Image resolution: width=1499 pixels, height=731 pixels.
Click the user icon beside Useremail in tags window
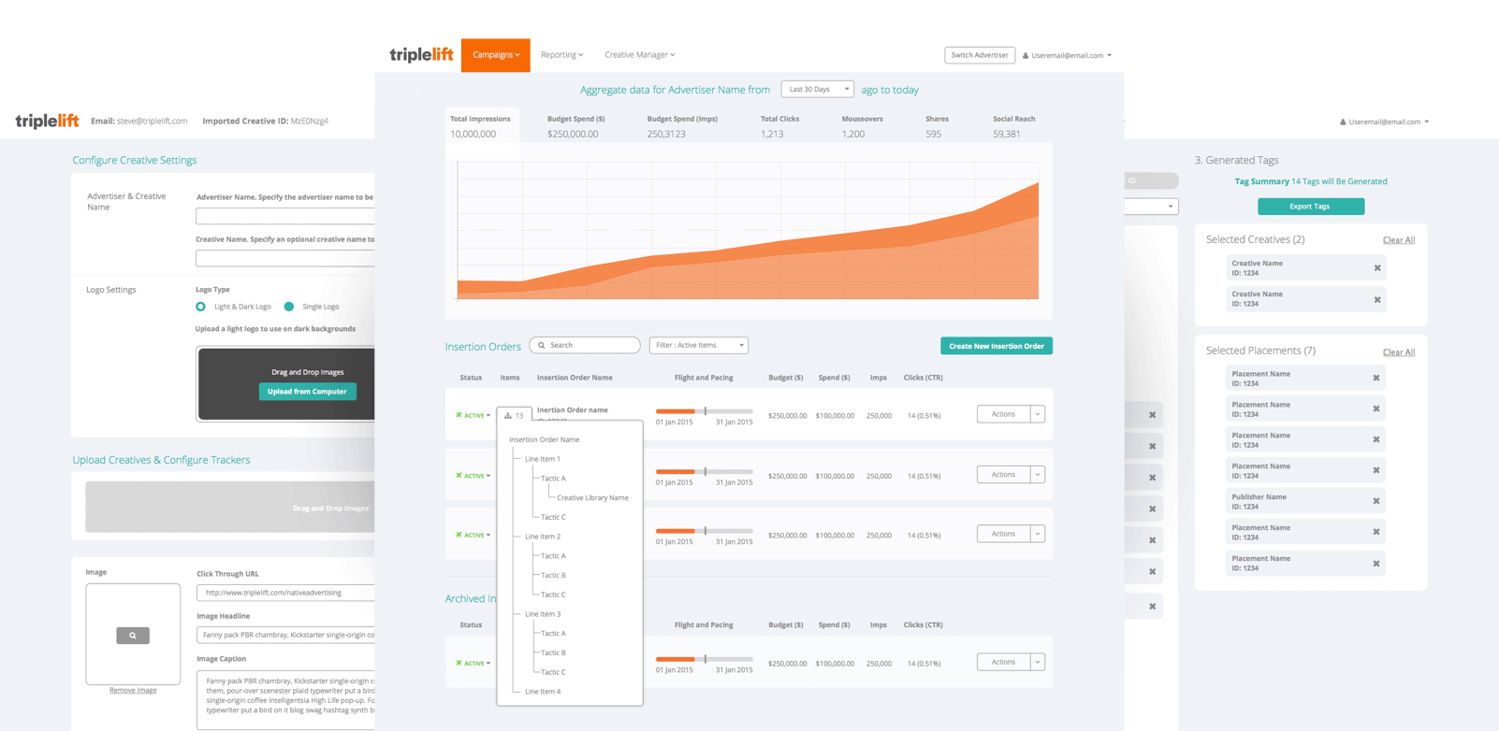tap(1343, 122)
